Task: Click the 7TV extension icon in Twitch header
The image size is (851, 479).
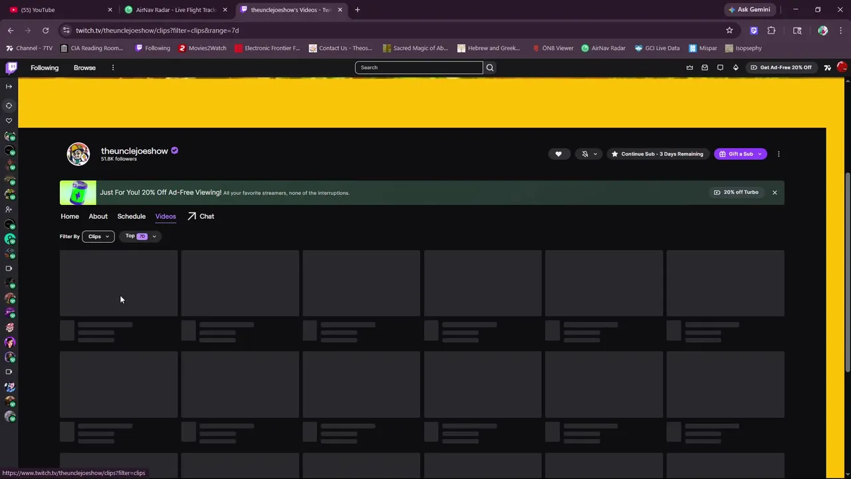Action: click(x=827, y=67)
